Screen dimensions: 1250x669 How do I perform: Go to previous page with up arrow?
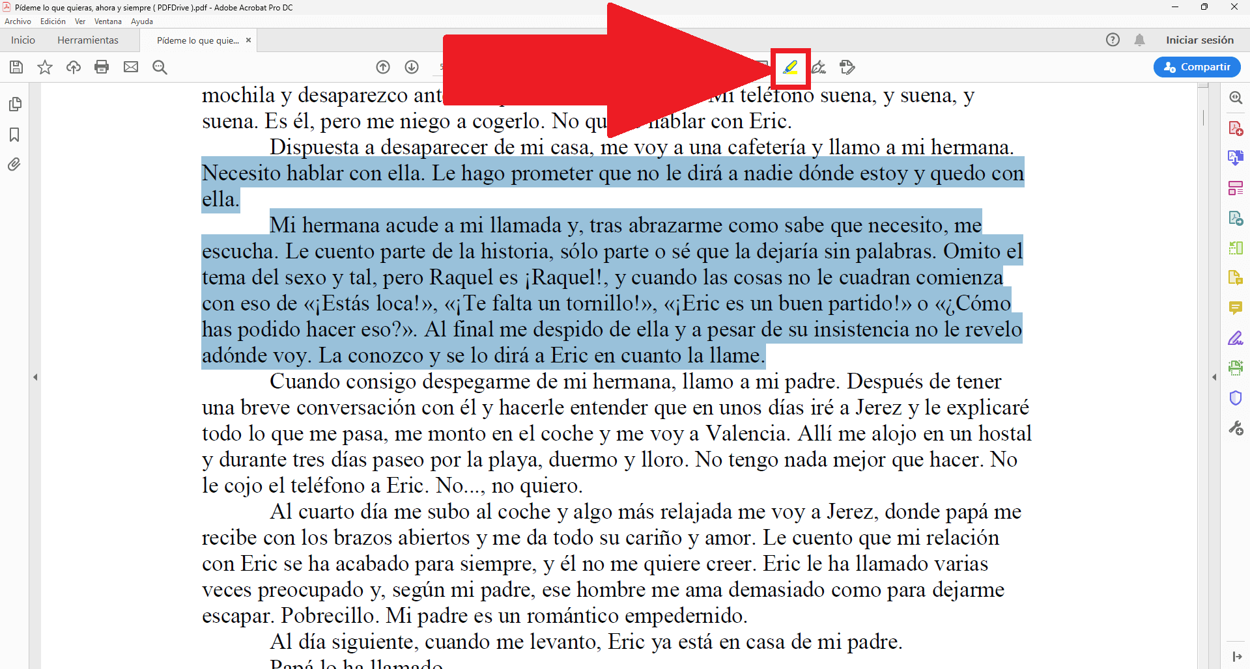383,67
